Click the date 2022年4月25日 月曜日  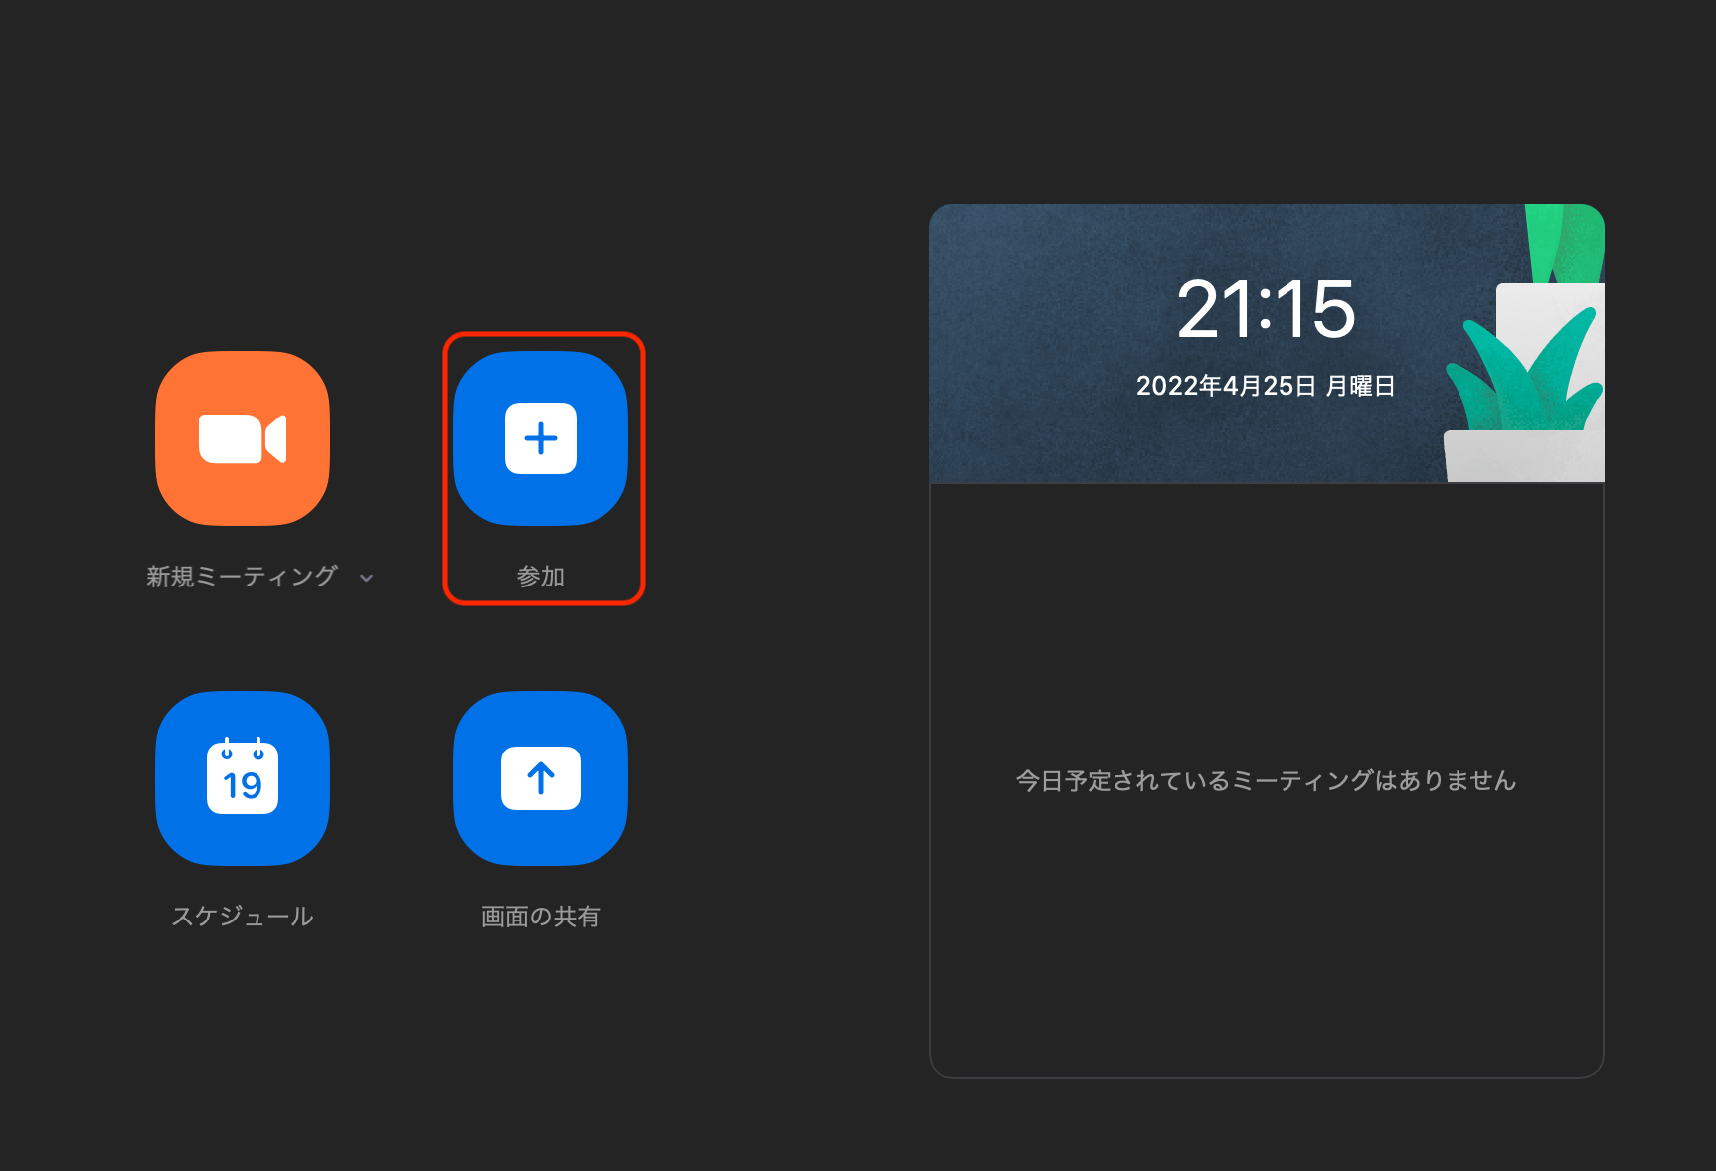tap(1266, 386)
